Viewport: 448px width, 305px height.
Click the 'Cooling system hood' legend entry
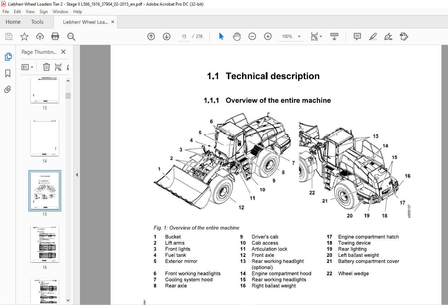coord(189,279)
